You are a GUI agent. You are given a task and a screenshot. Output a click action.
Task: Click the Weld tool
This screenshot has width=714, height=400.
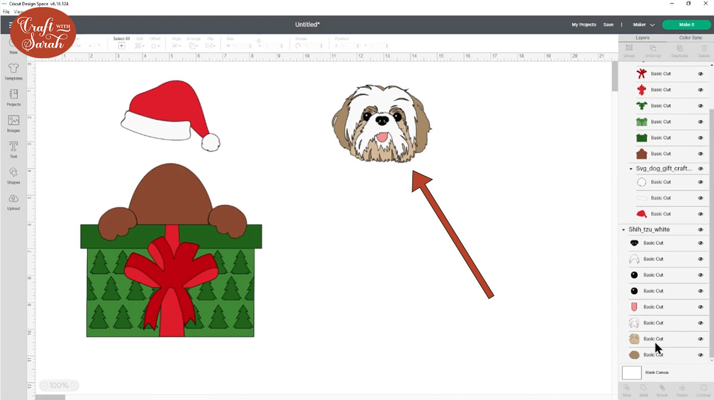pyautogui.click(x=643, y=390)
